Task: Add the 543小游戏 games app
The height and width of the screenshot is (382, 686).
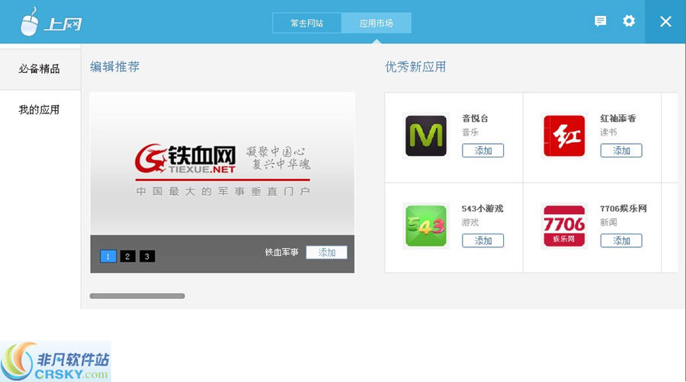Action: (483, 240)
